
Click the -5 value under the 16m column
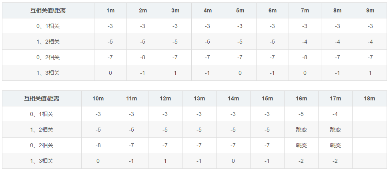[x=301, y=114]
